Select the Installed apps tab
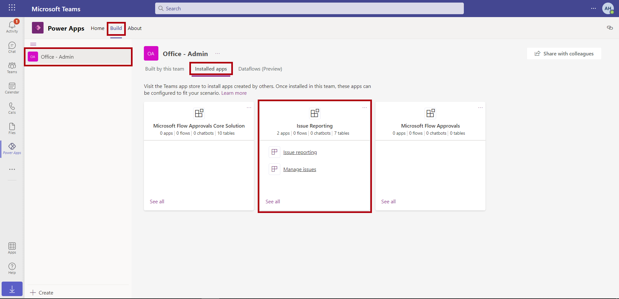The height and width of the screenshot is (299, 619). [211, 69]
